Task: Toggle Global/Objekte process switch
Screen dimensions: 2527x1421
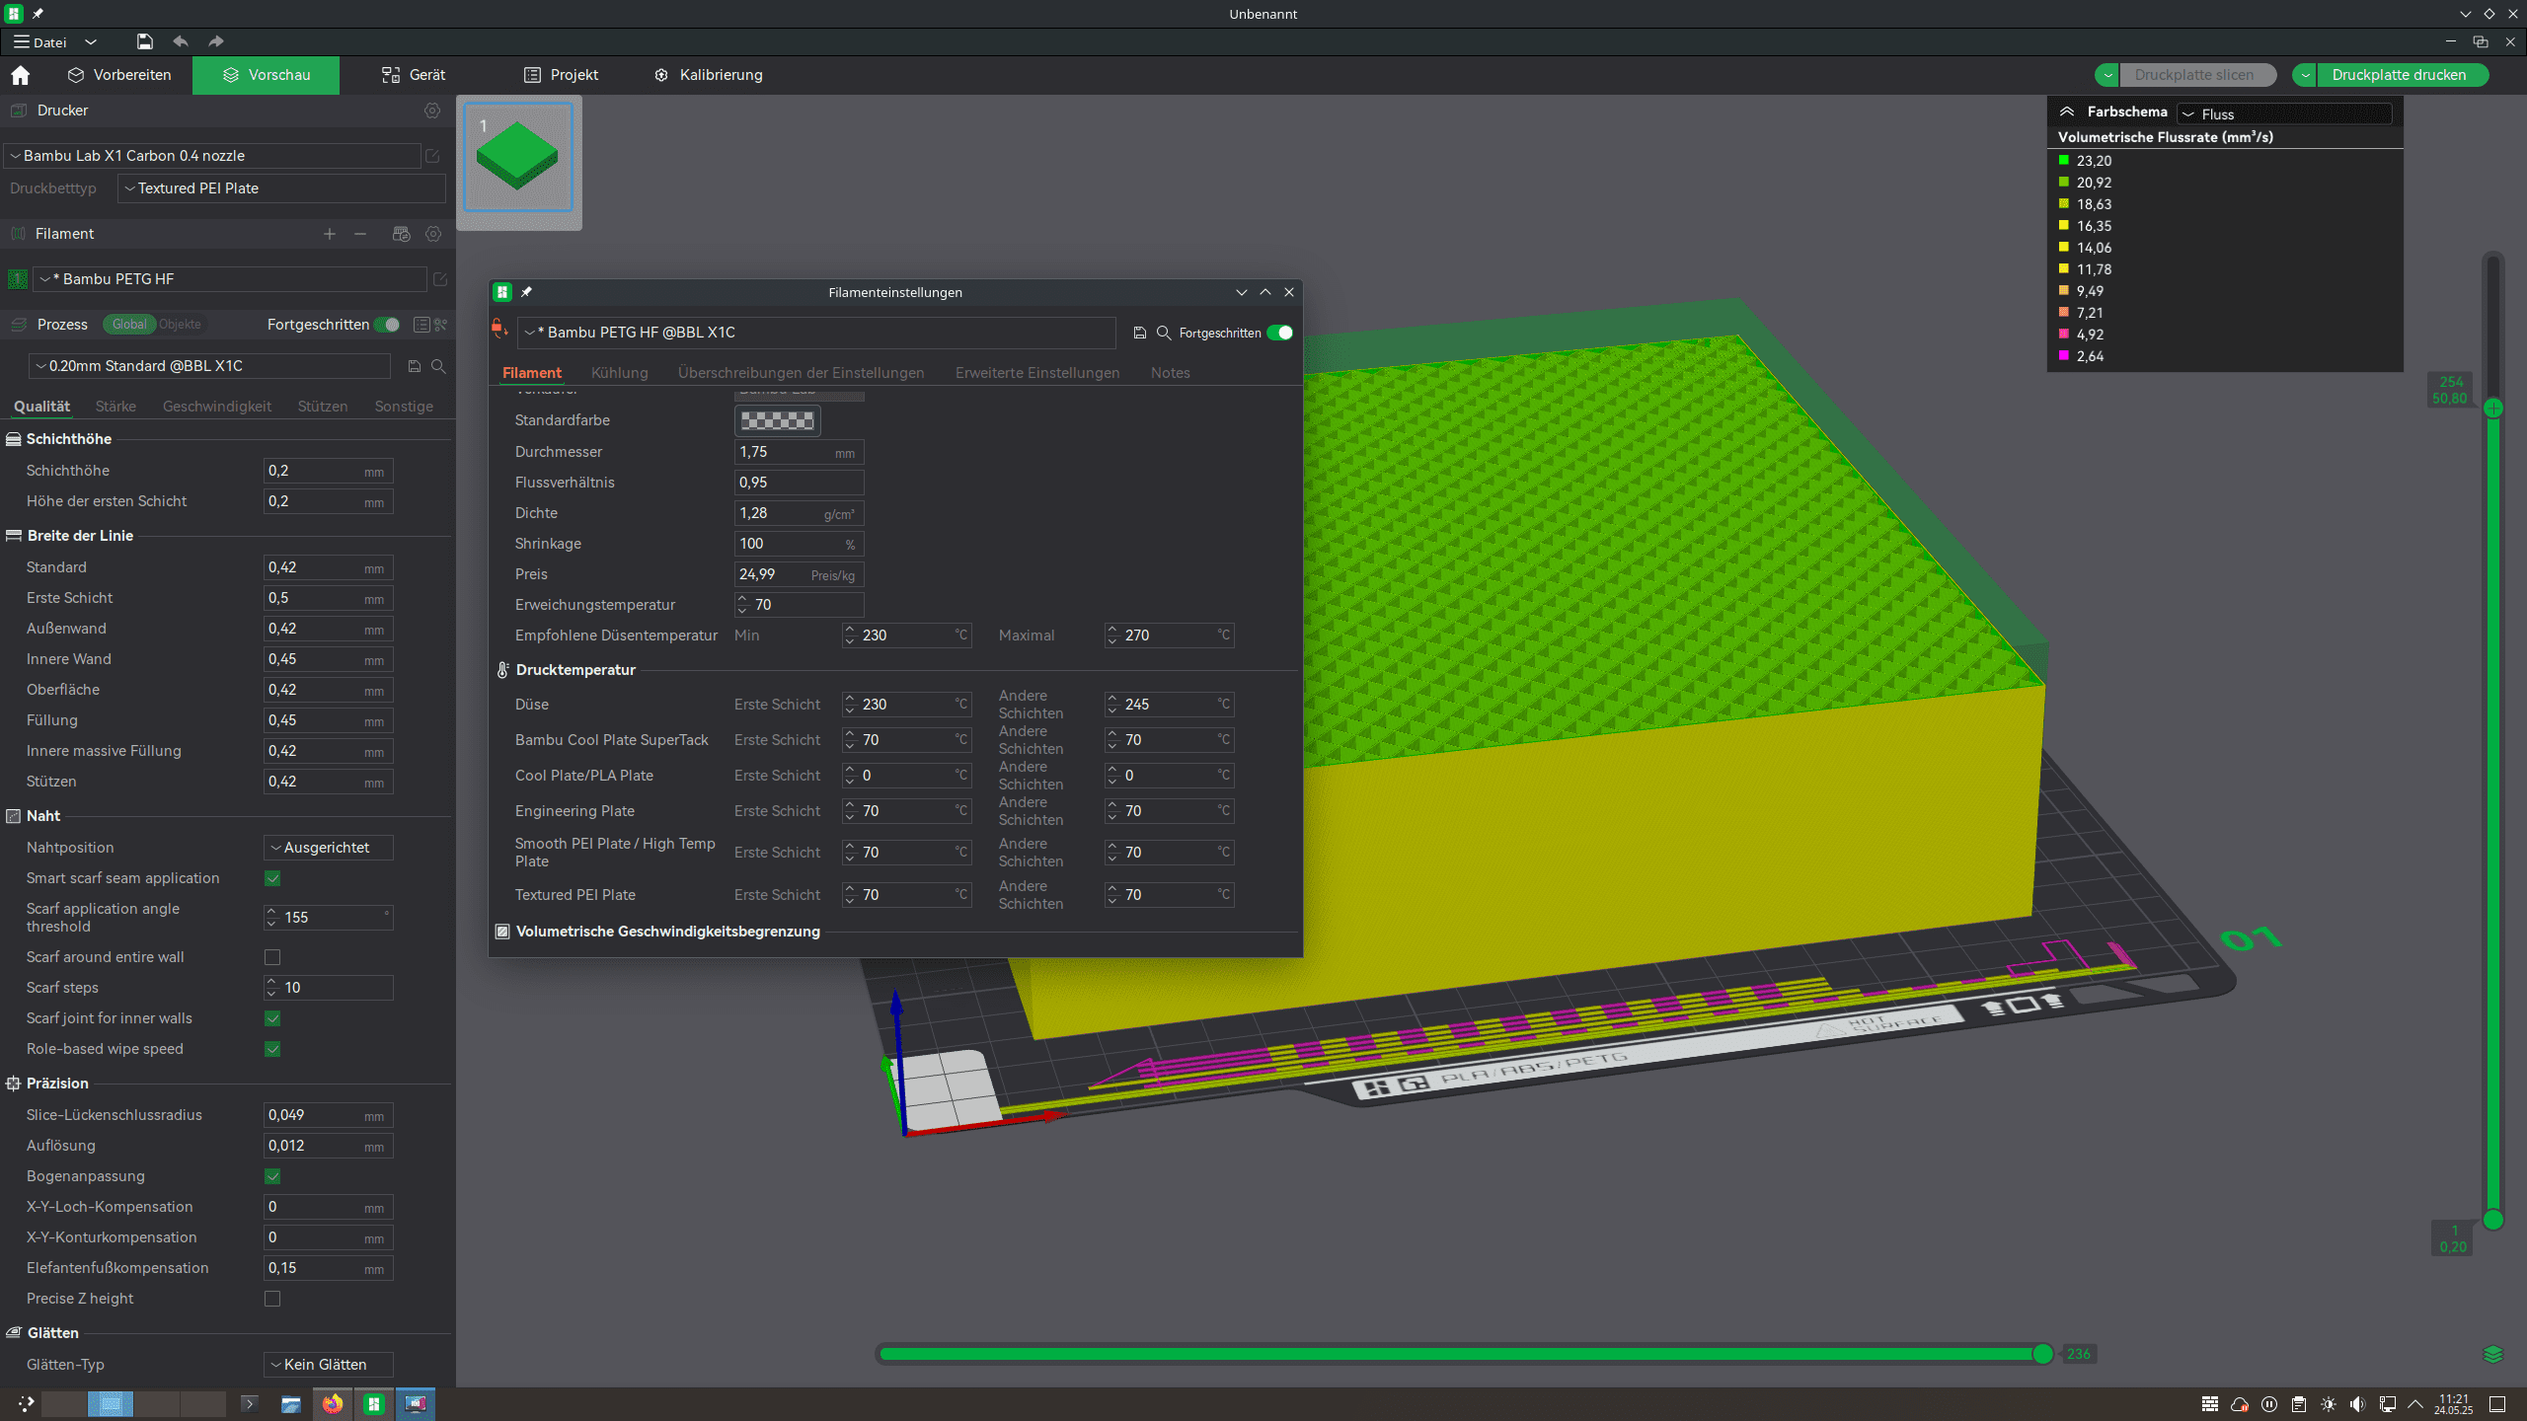Action: 155,325
